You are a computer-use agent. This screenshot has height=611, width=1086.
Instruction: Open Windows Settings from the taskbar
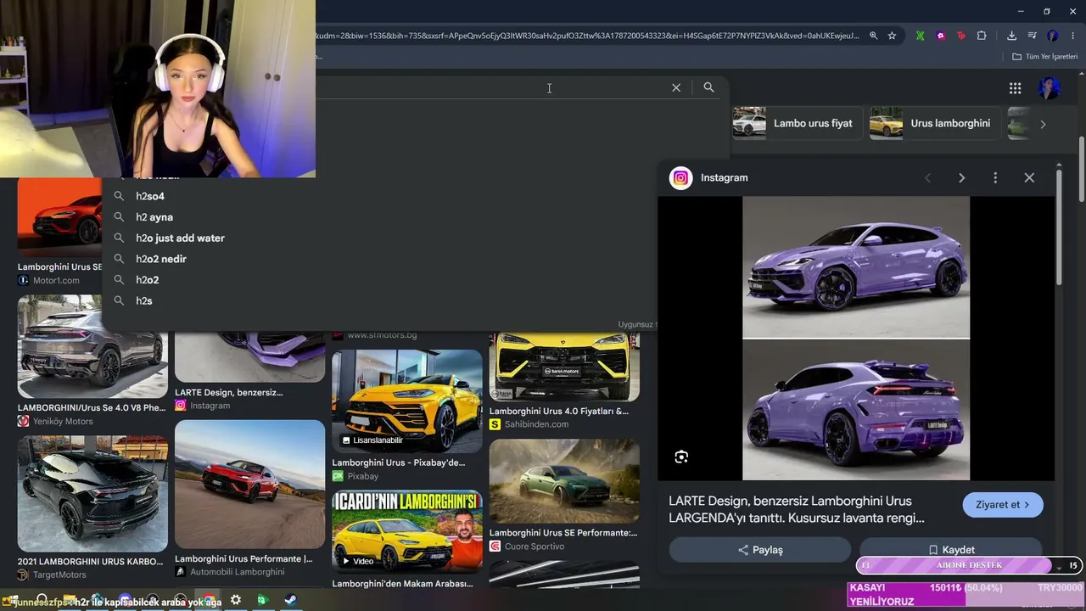pyautogui.click(x=236, y=600)
